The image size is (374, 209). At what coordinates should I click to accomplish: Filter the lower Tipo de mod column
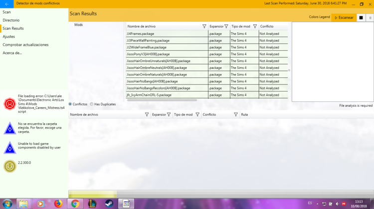[x=197, y=115]
